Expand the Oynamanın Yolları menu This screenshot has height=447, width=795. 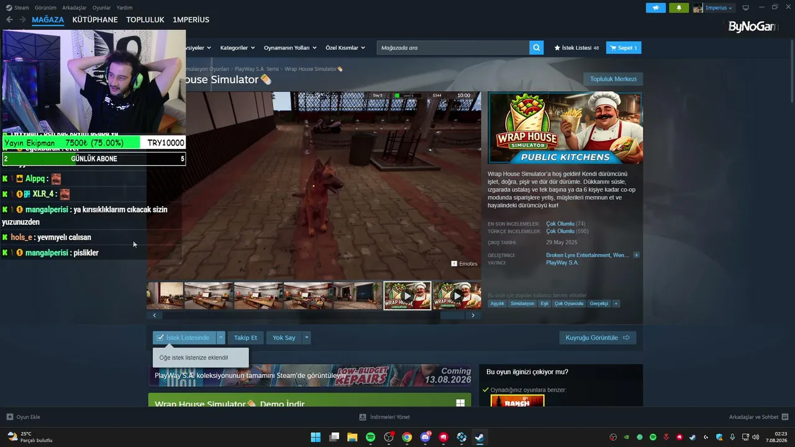click(290, 48)
